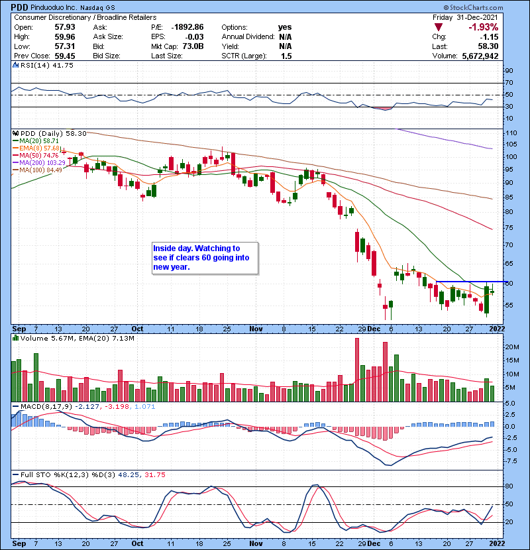
Task: Click the RSI panel line-chart icon
Action: point(15,65)
